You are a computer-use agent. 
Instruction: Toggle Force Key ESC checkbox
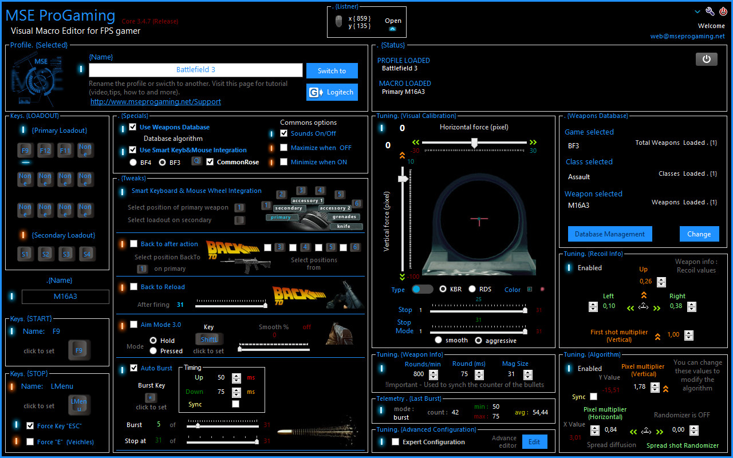click(x=30, y=425)
